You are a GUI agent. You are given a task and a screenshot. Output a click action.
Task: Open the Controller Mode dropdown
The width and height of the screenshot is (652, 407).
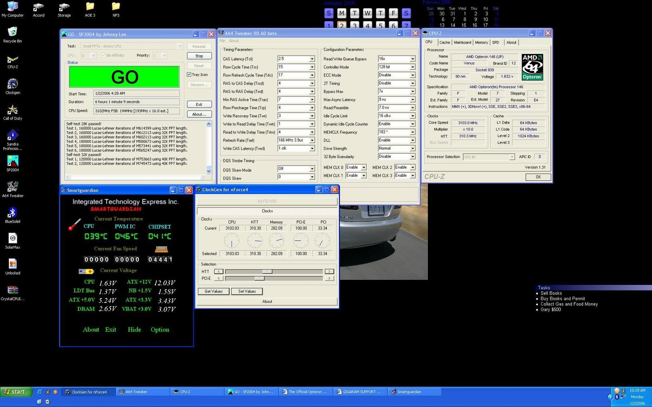point(412,67)
